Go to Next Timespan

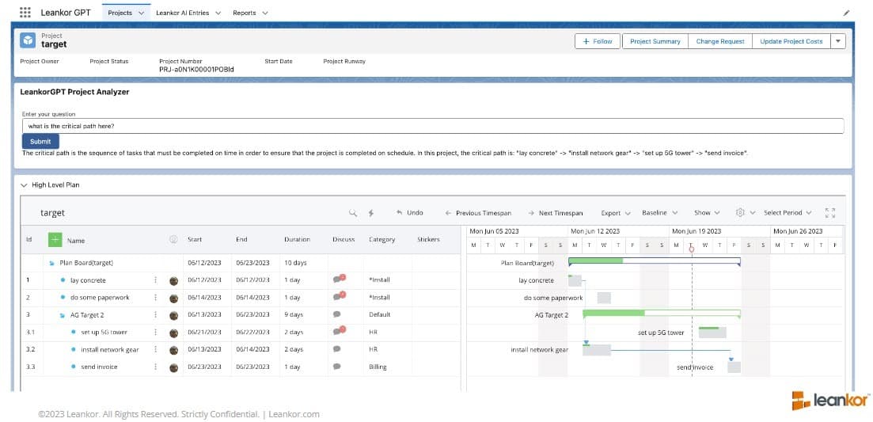click(556, 213)
